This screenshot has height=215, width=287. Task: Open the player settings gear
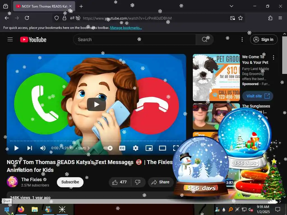pos(135,148)
